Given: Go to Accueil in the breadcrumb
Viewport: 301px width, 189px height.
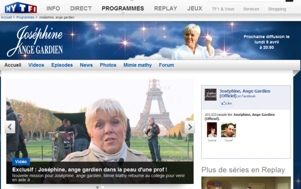Looking at the screenshot, I should click(7, 17).
